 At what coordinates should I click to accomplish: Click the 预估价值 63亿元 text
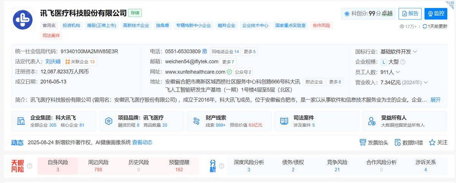coord(246,125)
